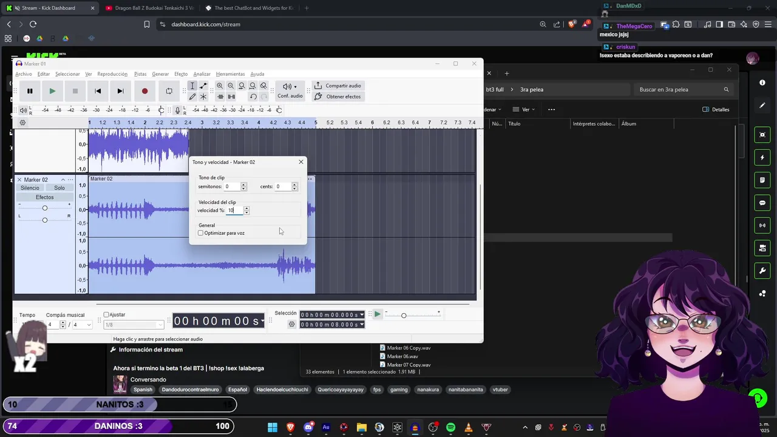Open the Pistas menu
The image size is (777, 437).
coord(140,74)
